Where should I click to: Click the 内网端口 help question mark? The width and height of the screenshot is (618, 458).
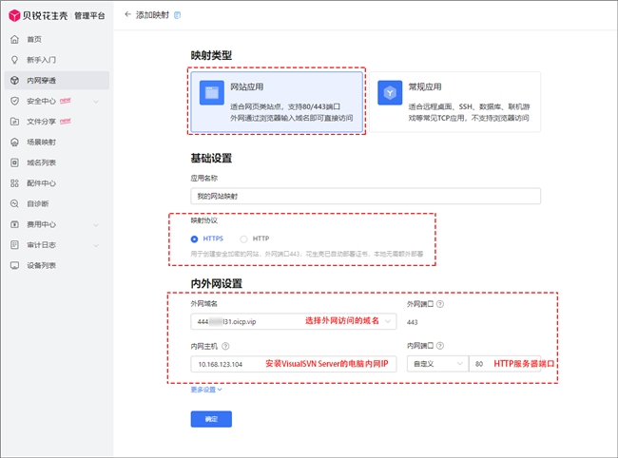click(x=440, y=345)
